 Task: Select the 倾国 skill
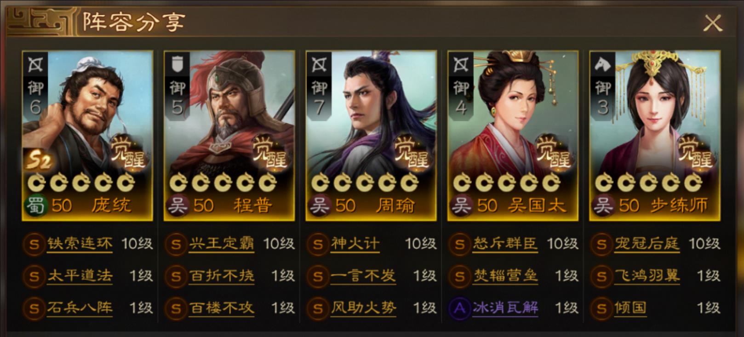tap(630, 308)
